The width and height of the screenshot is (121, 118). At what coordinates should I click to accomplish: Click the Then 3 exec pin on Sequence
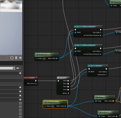point(68,90)
